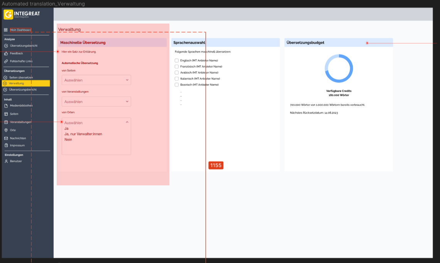Screen dimensions: 440x263
Task: Click Übersetzungsbudget card header
Action: pos(339,43)
